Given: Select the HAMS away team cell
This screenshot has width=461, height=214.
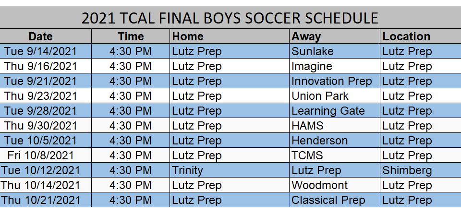Looking at the screenshot, I should (x=335, y=126).
